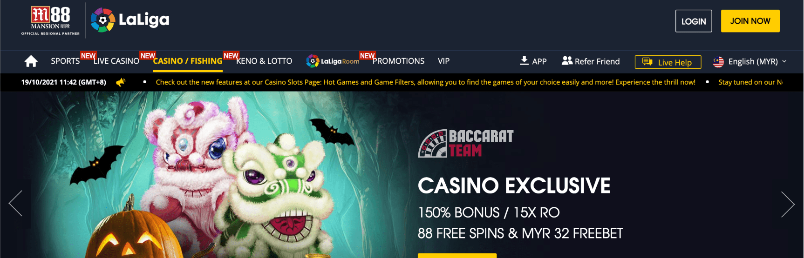Viewport: 804px width, 258px height.
Task: Expand the English (MYR) language dropdown
Action: point(750,61)
